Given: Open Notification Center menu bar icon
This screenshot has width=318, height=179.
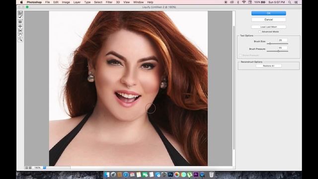Looking at the screenshot, I should [x=296, y=2].
